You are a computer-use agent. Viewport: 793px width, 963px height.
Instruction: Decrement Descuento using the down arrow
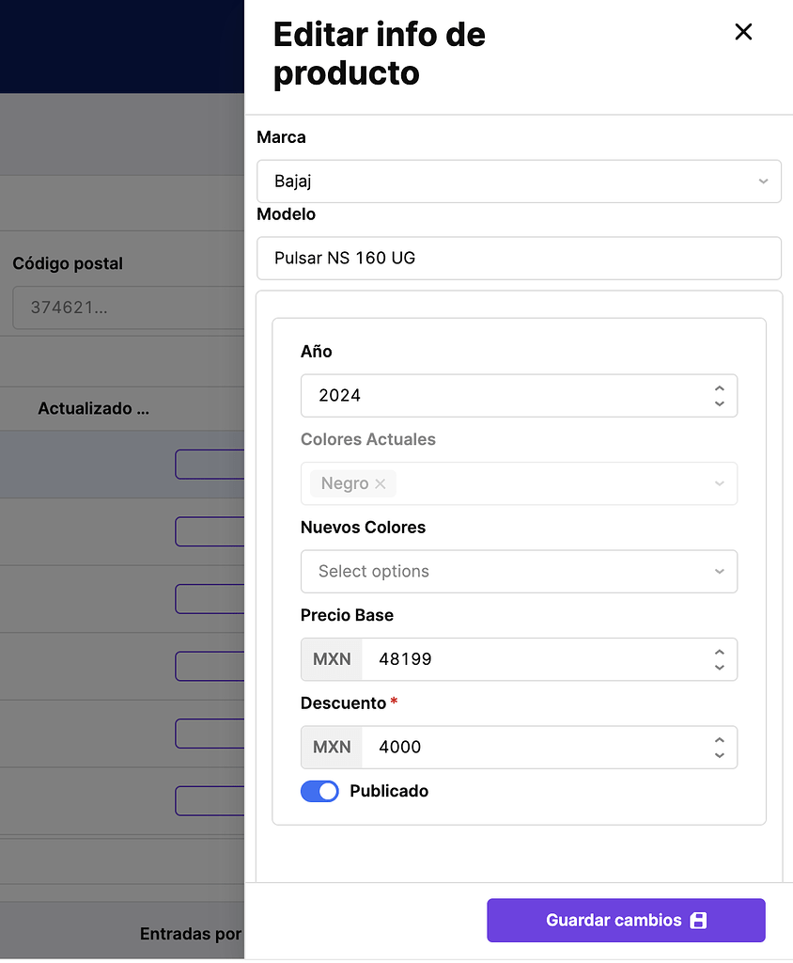point(720,755)
